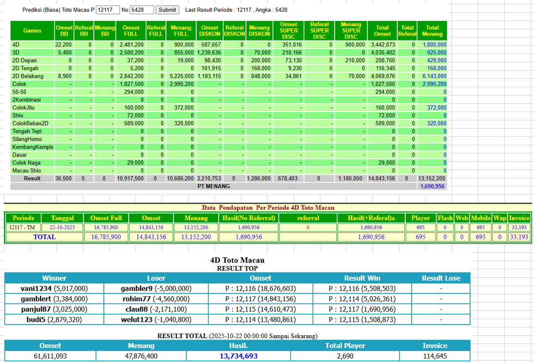Screen dimensions: 534x363
Task: Select 4D Omset FULL value 2,481,200
Action: 132,44
